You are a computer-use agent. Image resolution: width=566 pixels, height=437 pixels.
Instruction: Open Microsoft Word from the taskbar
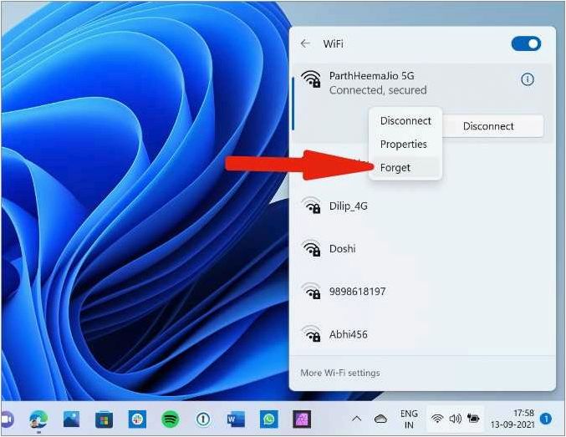point(236,419)
